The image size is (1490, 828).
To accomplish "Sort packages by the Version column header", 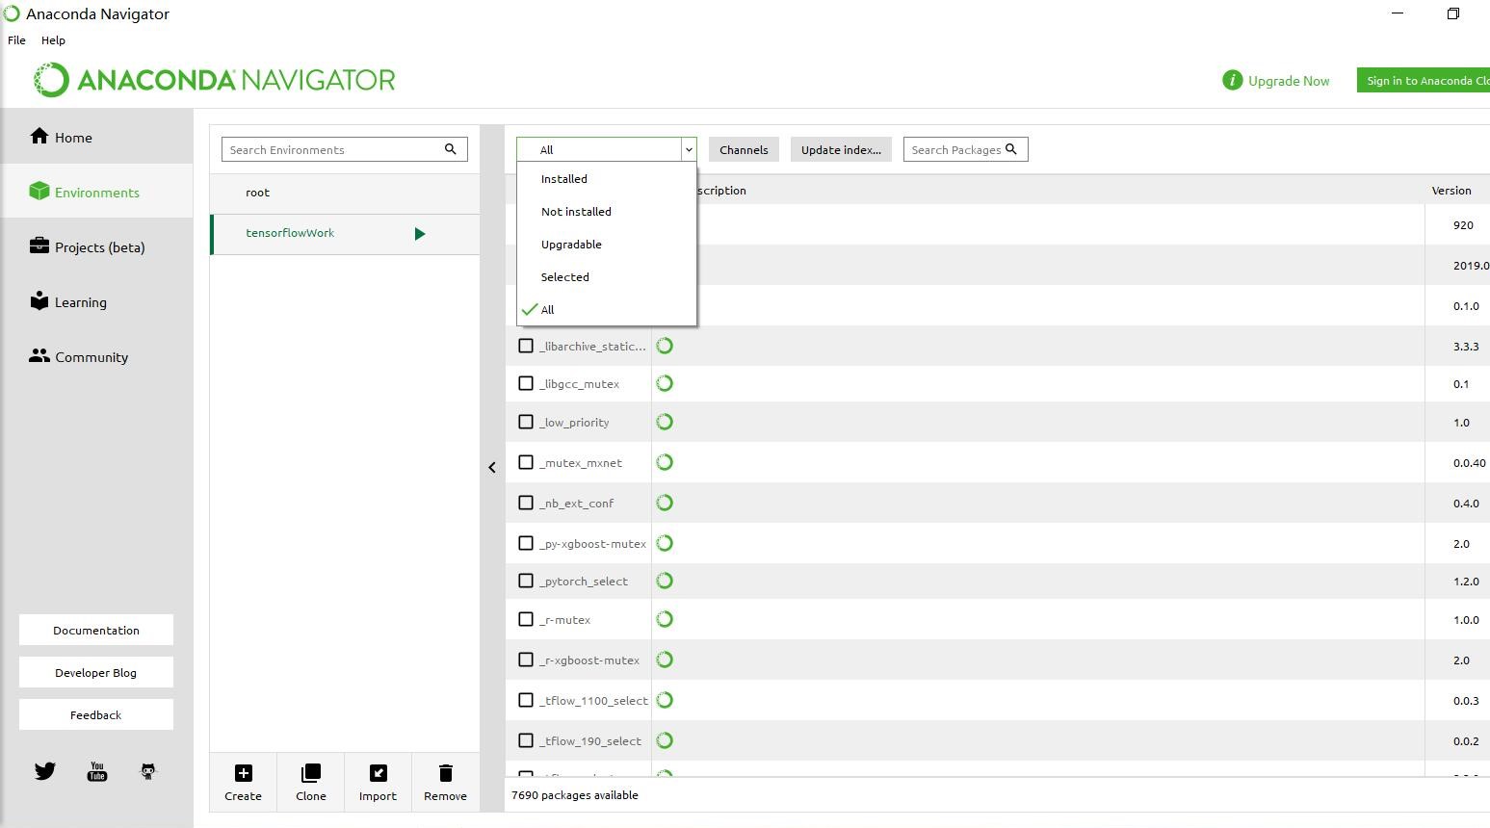I will point(1451,190).
